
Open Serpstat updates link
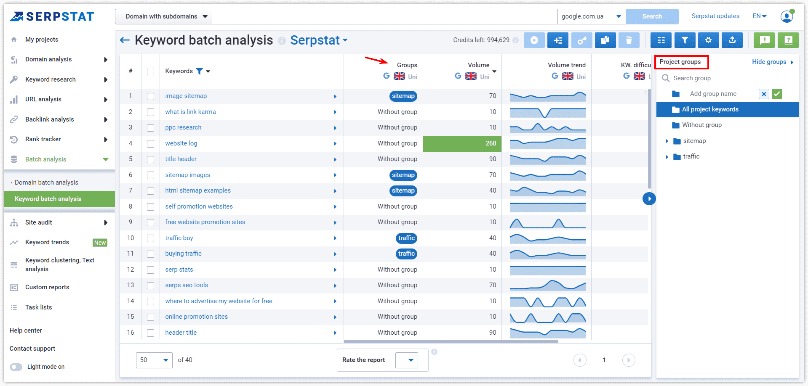(x=715, y=16)
